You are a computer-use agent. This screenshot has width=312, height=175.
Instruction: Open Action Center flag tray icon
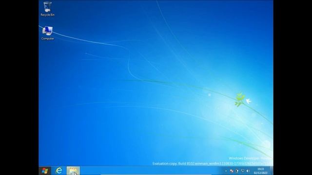[x=232, y=171]
